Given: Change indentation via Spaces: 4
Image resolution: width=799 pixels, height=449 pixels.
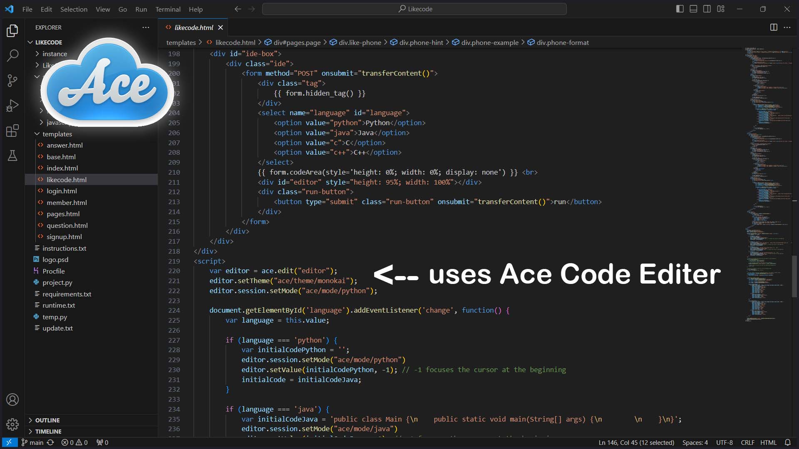Looking at the screenshot, I should point(695,442).
